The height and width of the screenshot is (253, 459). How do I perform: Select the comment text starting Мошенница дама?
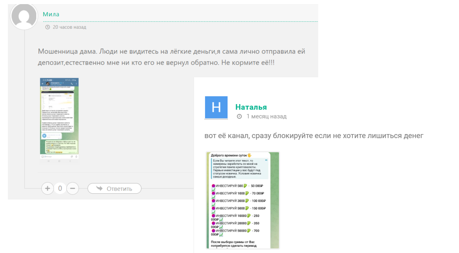172,57
